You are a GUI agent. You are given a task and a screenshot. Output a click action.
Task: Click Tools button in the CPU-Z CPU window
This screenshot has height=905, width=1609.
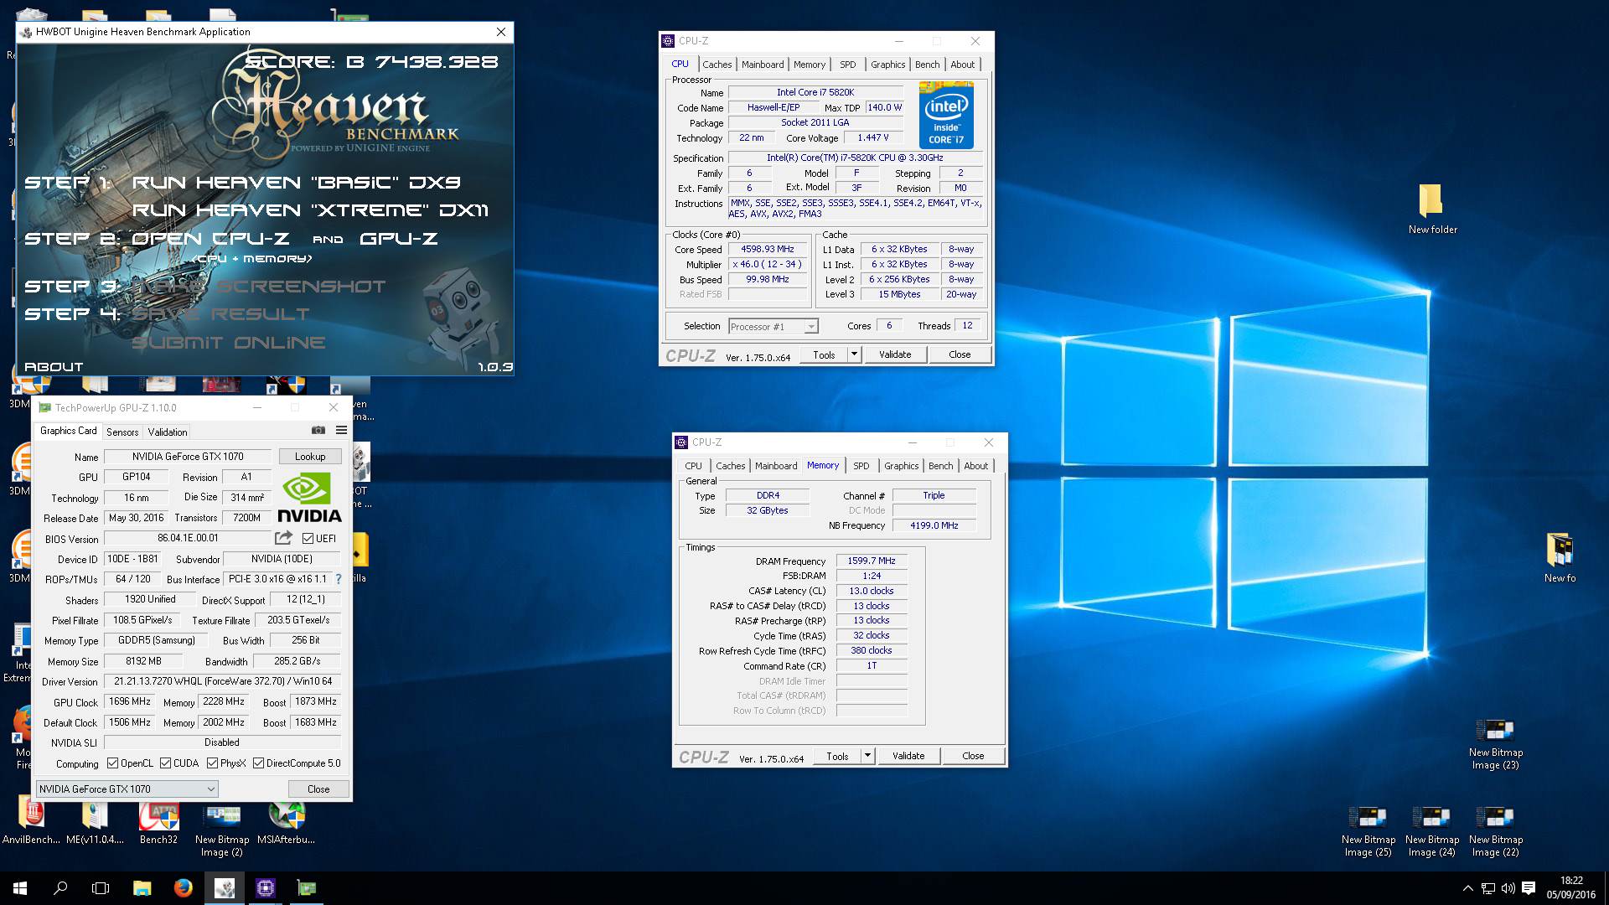(824, 354)
